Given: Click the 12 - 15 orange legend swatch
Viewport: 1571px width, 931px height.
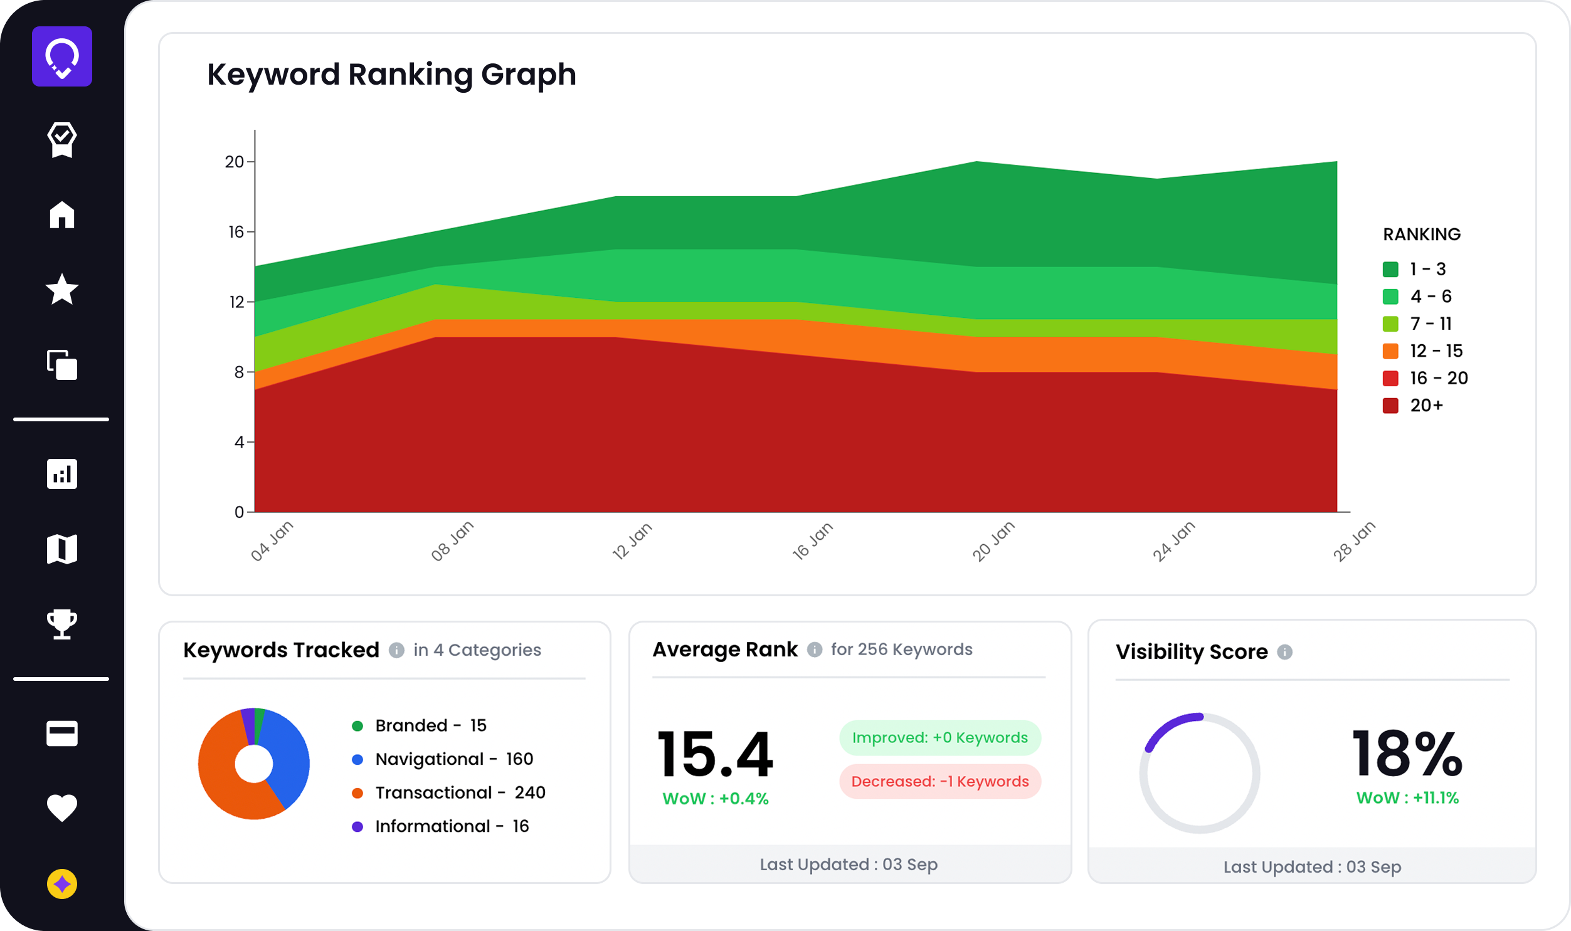Looking at the screenshot, I should [x=1390, y=351].
